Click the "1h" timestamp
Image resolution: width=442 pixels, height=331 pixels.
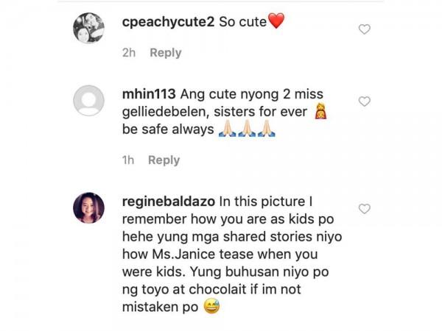point(129,160)
